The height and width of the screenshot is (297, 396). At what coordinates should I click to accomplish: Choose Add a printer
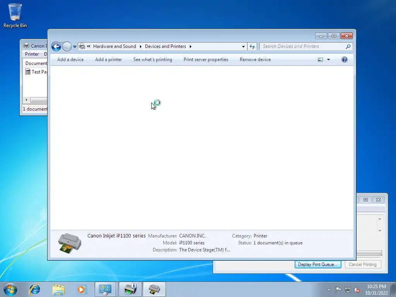click(109, 60)
